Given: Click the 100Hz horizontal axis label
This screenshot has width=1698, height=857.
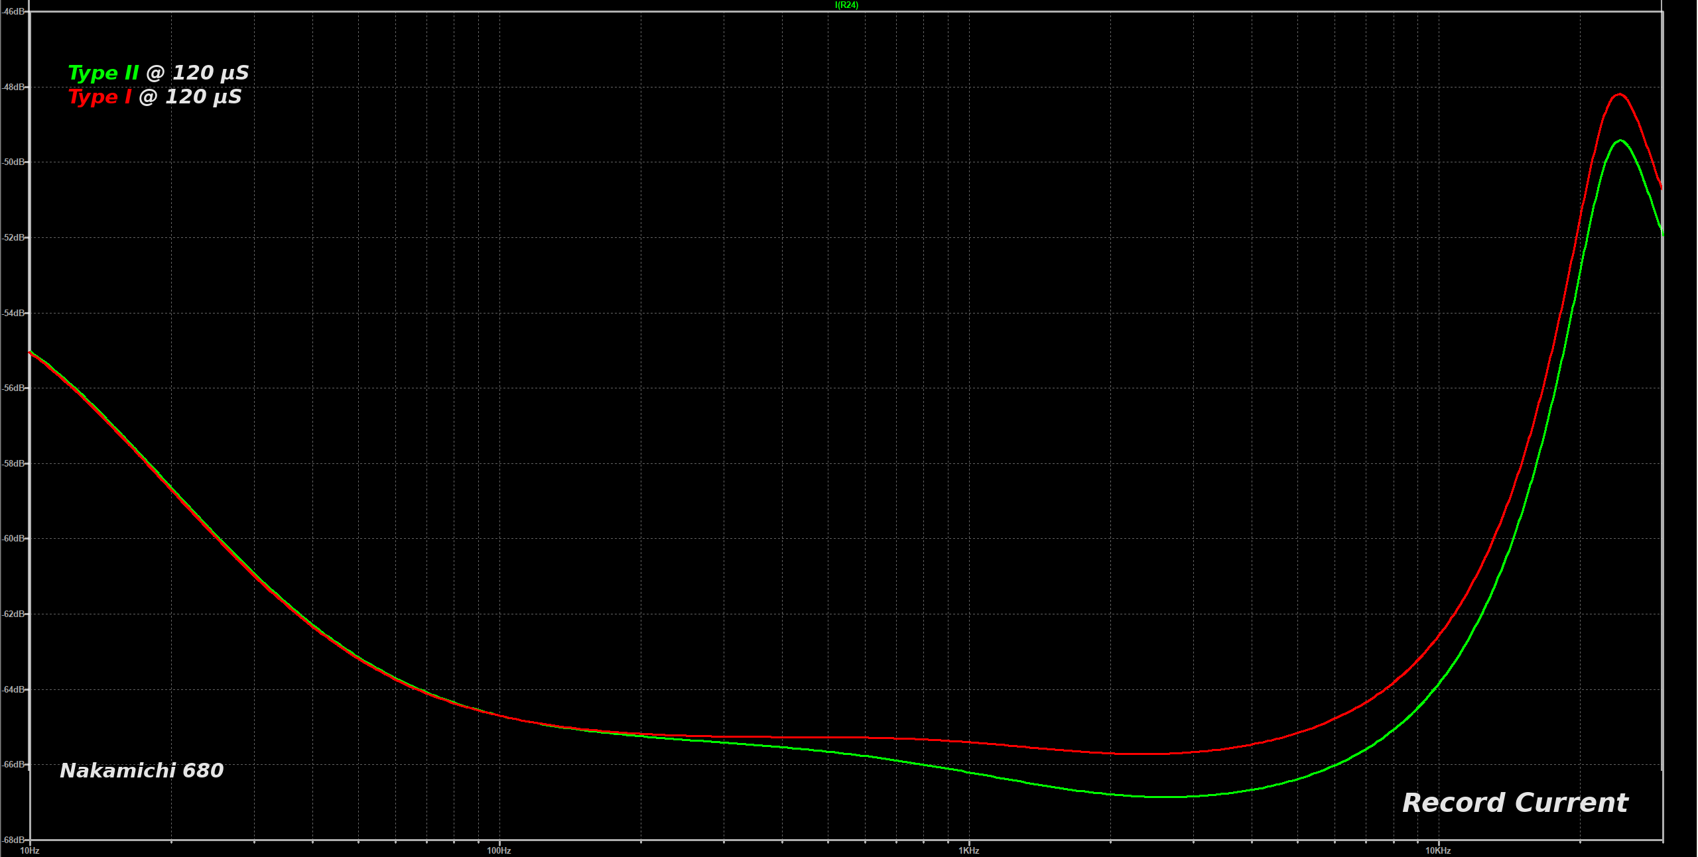Looking at the screenshot, I should coord(499,850).
